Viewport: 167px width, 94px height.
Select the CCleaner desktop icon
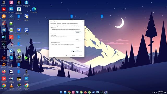(x=4, y=24)
